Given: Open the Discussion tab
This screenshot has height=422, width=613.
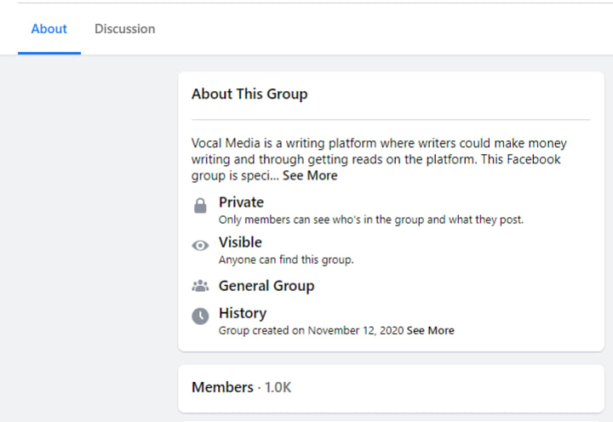Looking at the screenshot, I should click(124, 29).
